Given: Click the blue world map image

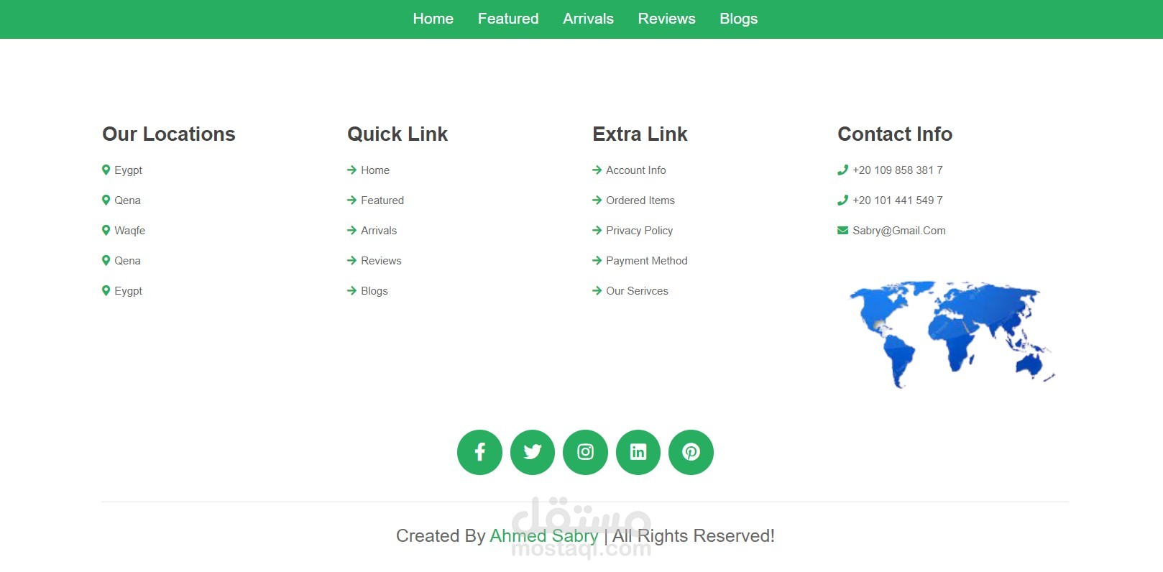Looking at the screenshot, I should [952, 334].
